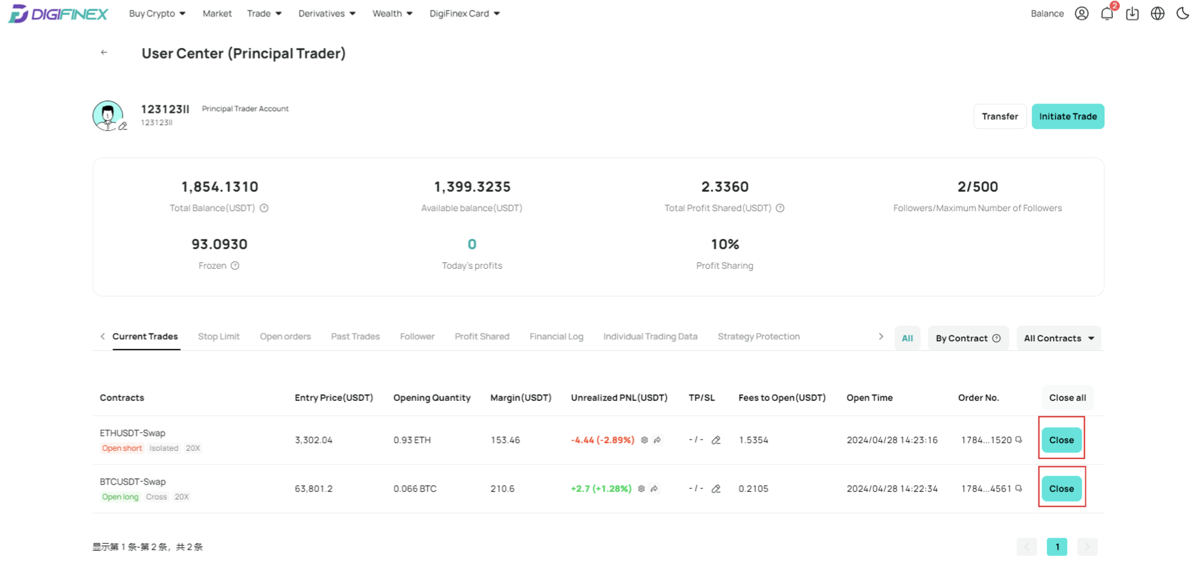
Task: Open the All Contracts dropdown
Action: (x=1059, y=338)
